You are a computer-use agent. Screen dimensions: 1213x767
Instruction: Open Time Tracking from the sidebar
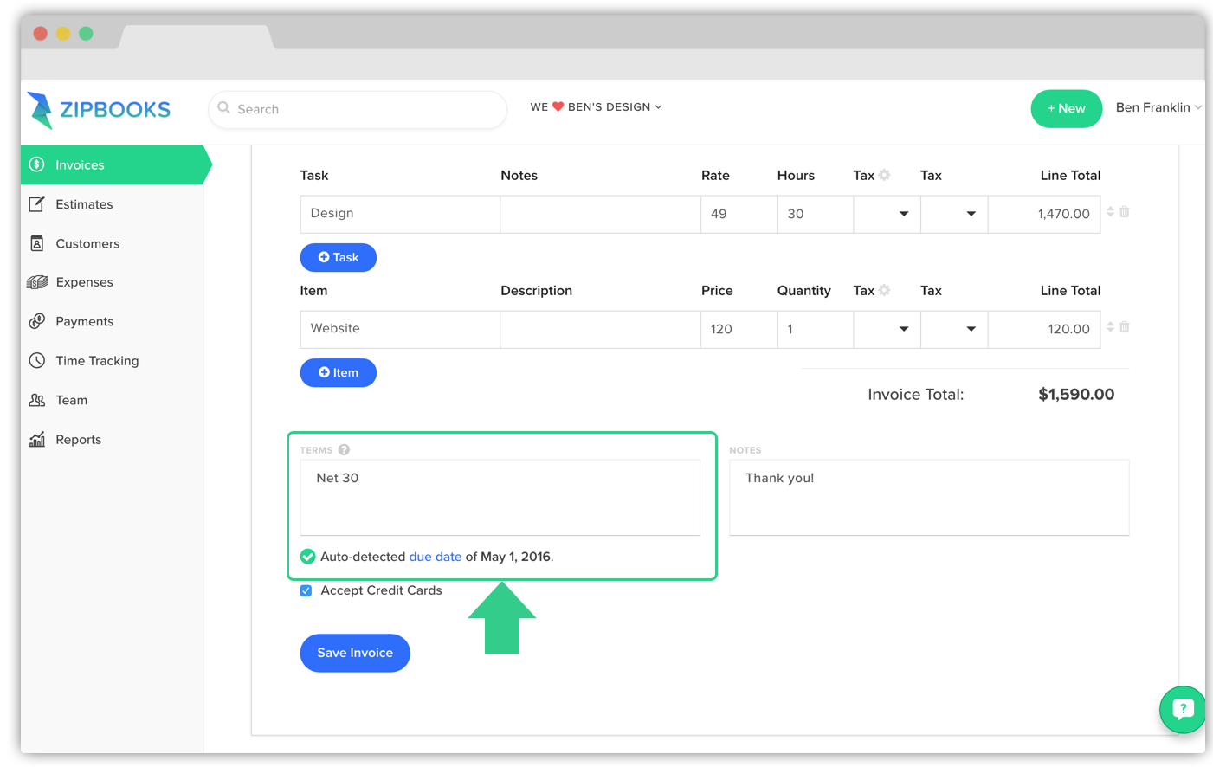point(97,361)
